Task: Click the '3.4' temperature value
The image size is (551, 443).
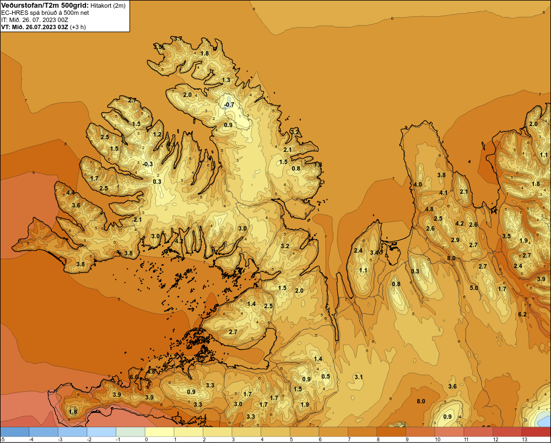Action: (x=374, y=253)
